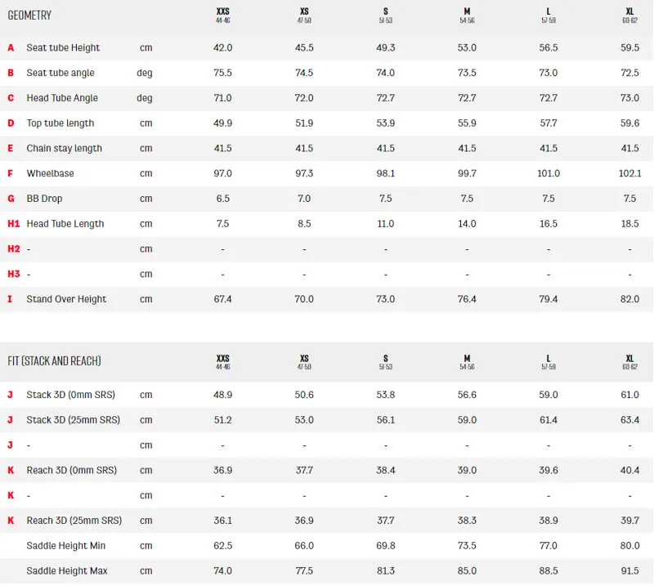Click the Reach 3D (0mm SRS) label

(x=71, y=471)
